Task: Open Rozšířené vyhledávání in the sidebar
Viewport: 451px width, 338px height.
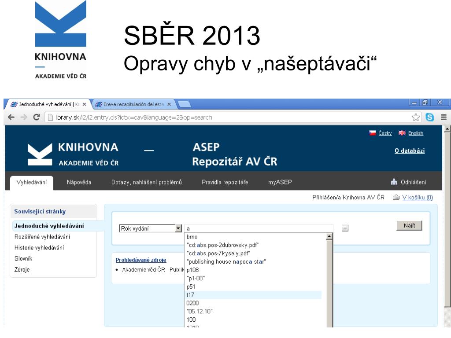Action: [42, 237]
